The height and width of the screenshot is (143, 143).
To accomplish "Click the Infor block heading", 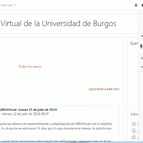I will [135, 114].
